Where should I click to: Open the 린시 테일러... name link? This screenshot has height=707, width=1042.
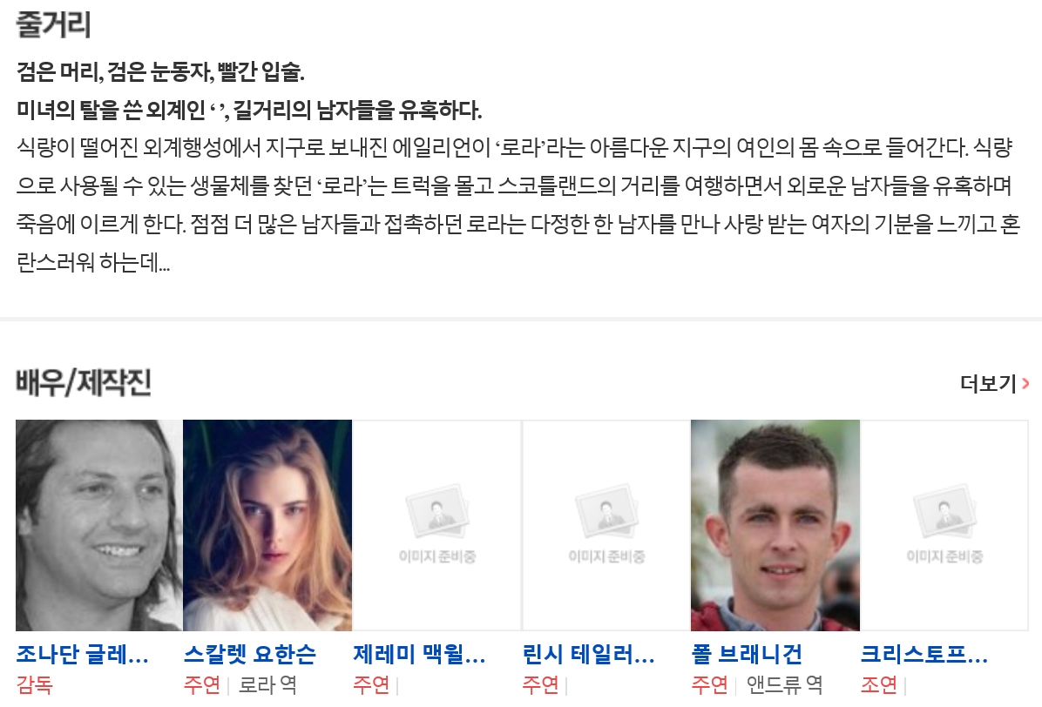click(589, 655)
